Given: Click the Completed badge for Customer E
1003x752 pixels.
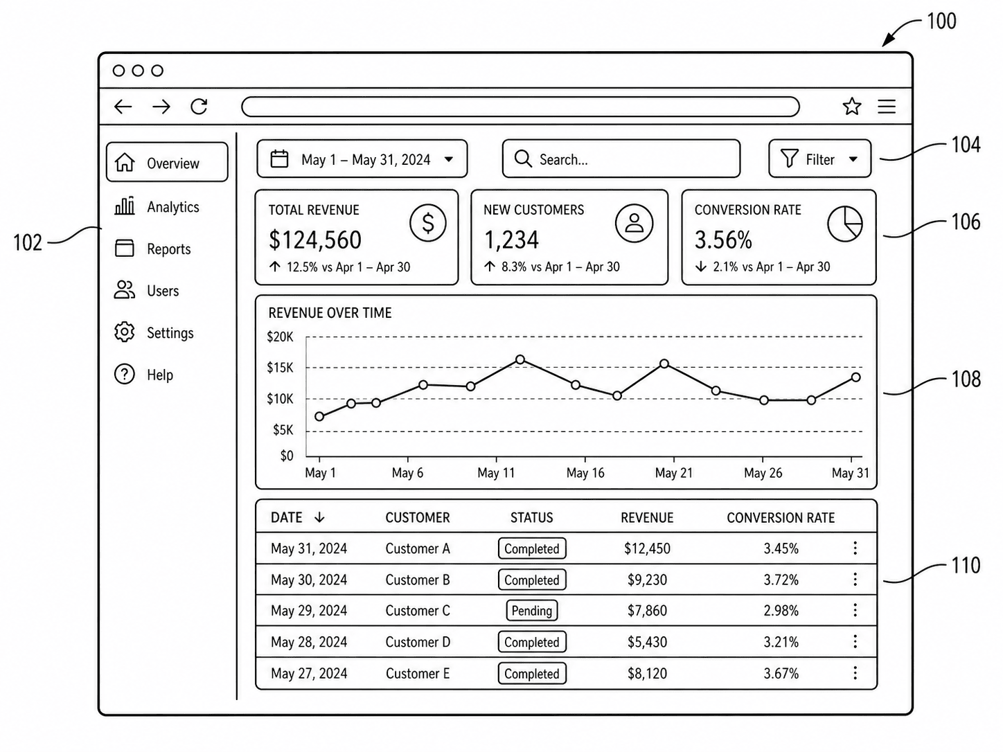Looking at the screenshot, I should pyautogui.click(x=532, y=673).
